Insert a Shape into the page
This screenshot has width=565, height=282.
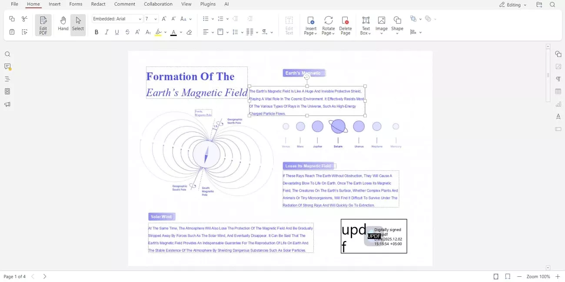397,25
